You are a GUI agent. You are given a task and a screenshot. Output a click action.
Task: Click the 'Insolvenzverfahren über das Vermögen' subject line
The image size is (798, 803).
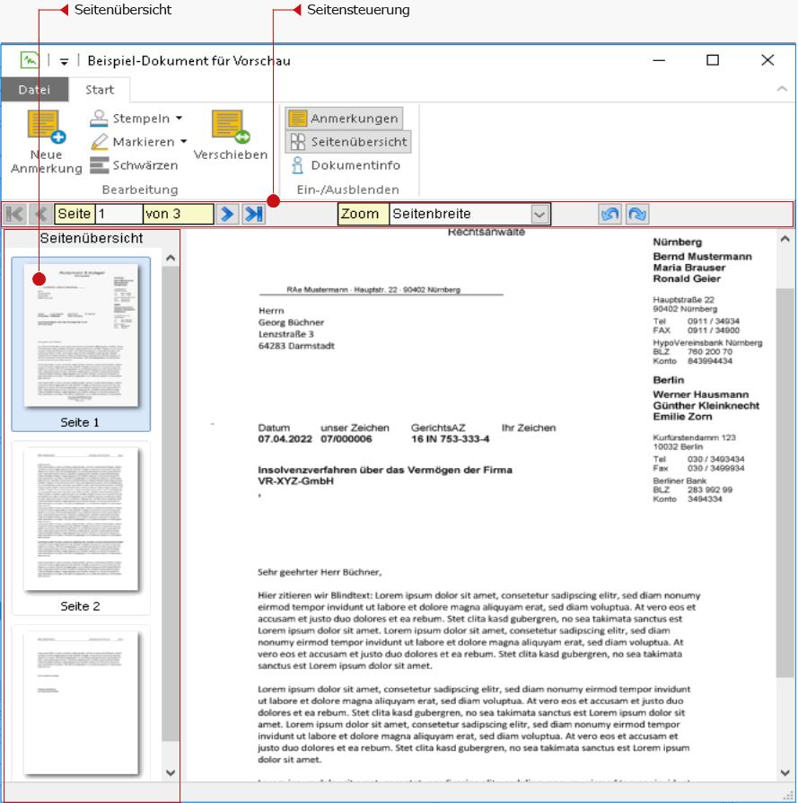(385, 470)
